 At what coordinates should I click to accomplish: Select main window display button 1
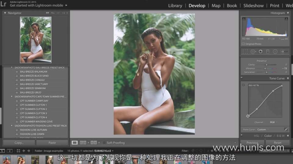pos(2,151)
